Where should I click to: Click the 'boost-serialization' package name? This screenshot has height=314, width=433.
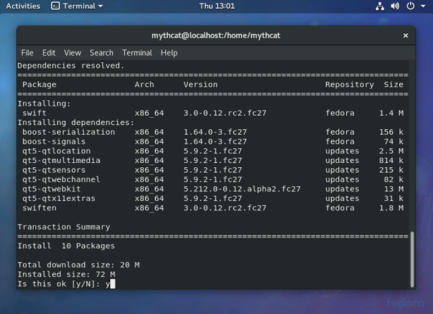pos(68,132)
